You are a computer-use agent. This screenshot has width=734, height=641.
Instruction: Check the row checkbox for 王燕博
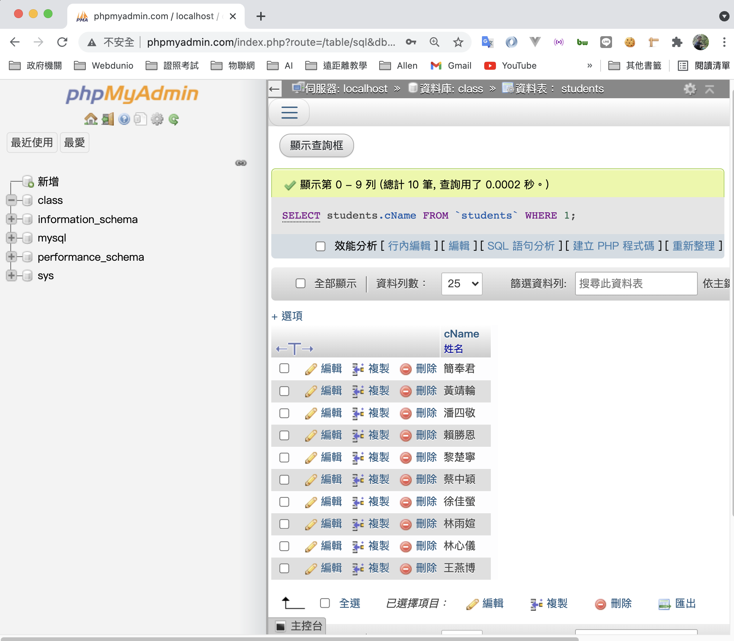coord(284,568)
